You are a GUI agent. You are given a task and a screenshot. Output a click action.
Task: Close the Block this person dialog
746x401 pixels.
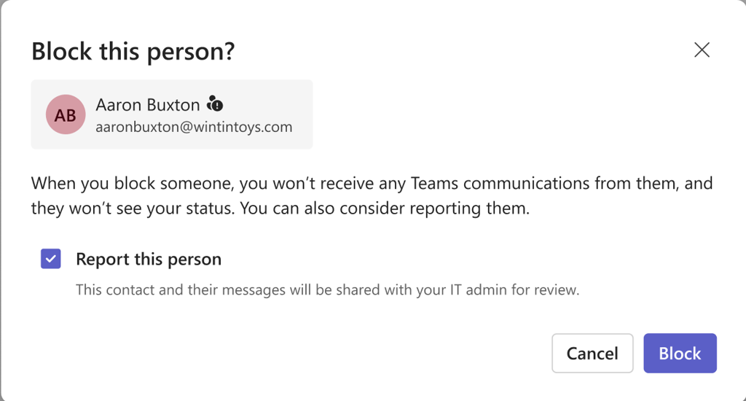click(x=702, y=50)
